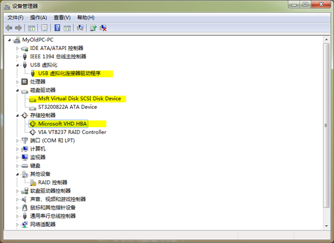Screen dimensions: 334x243
Task: Select ST3200822A ATA Device
Action: pos(67,107)
